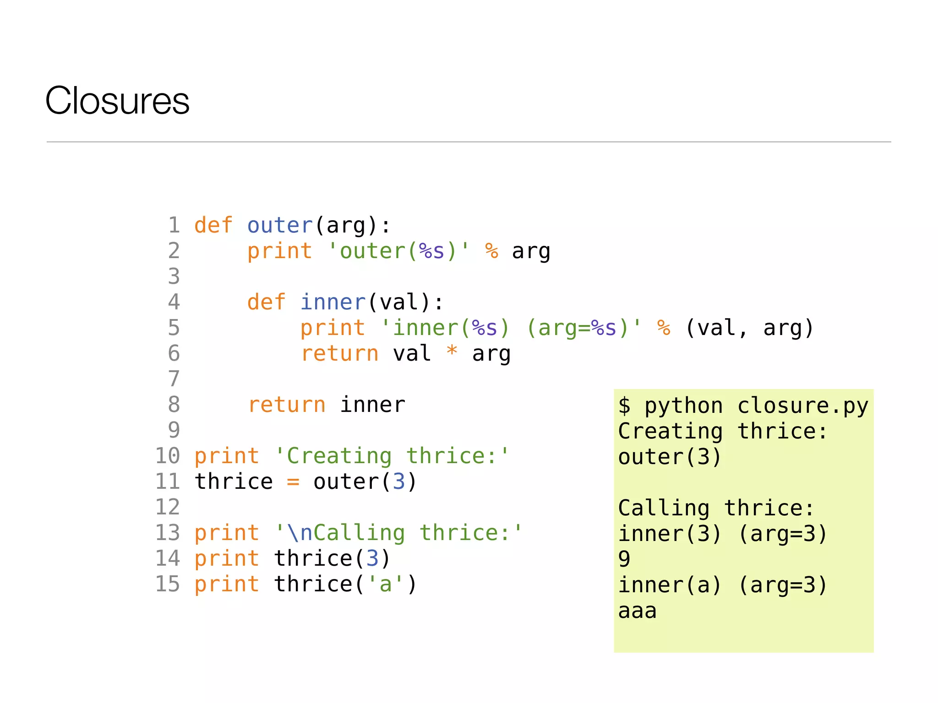Click the 'Creating thrice:' print statement on line 10
The height and width of the screenshot is (703, 938).
352,456
